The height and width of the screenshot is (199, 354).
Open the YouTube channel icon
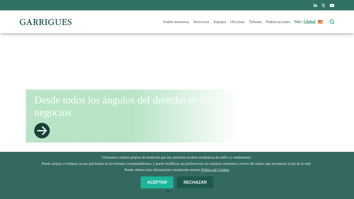tap(332, 5)
